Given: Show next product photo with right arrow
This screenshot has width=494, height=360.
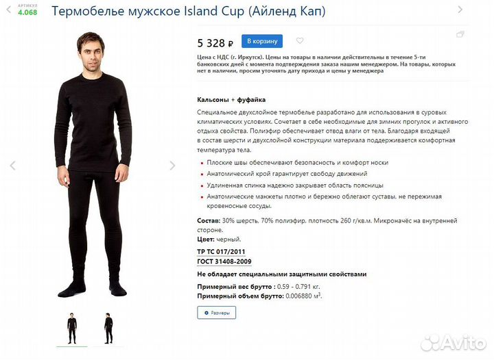Looking at the screenshot, I should pyautogui.click(x=172, y=165).
